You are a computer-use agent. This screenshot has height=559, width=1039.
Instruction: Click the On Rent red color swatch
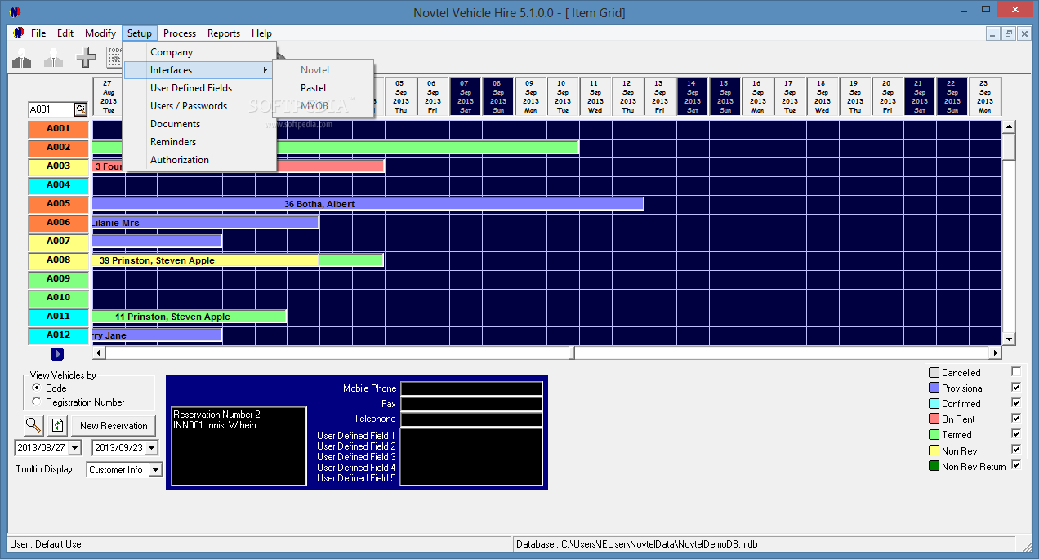tap(934, 419)
